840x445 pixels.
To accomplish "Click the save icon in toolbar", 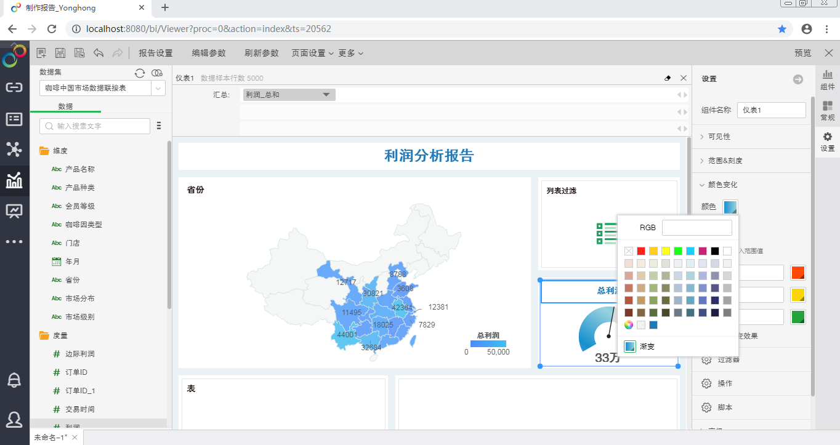I will click(60, 54).
